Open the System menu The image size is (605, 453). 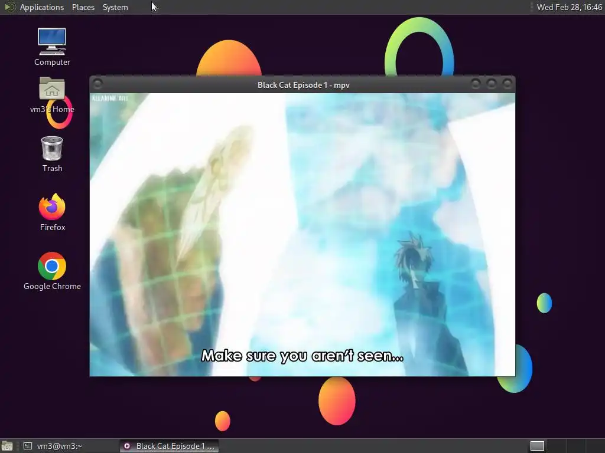pyautogui.click(x=115, y=7)
